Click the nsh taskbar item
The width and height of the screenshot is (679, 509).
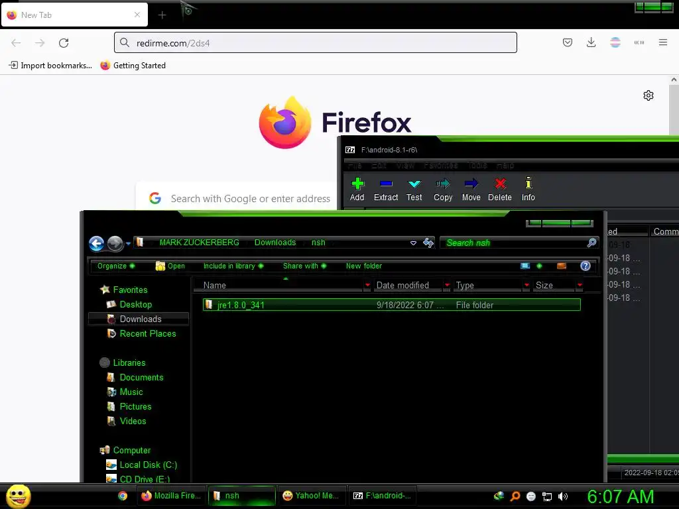pyautogui.click(x=241, y=496)
